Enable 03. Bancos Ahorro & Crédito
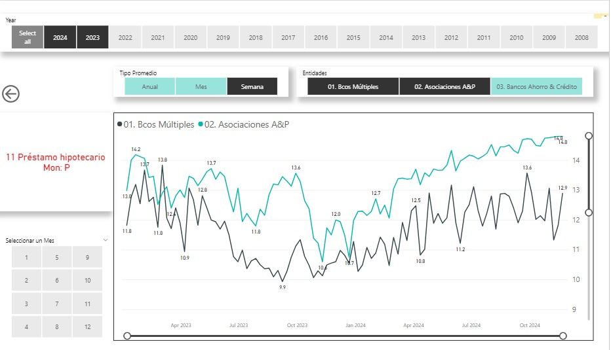The width and height of the screenshot is (611, 350). (536, 86)
